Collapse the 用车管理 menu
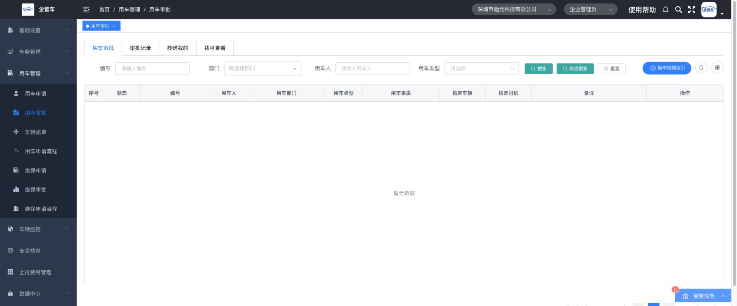737x306 pixels. click(67, 73)
